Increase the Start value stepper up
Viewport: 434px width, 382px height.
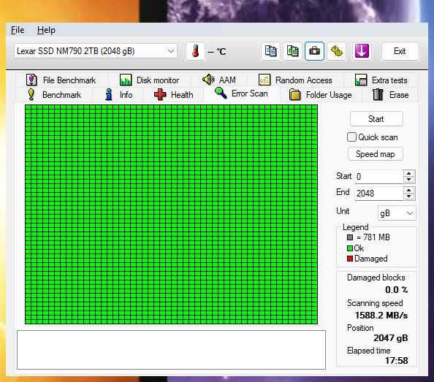[409, 173]
